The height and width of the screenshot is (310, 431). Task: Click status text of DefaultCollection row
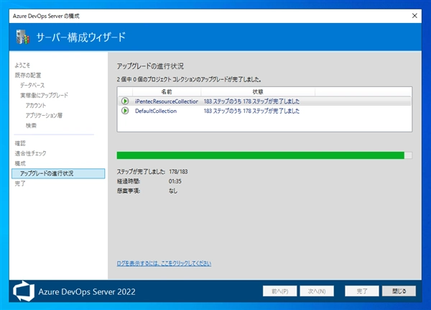[251, 111]
